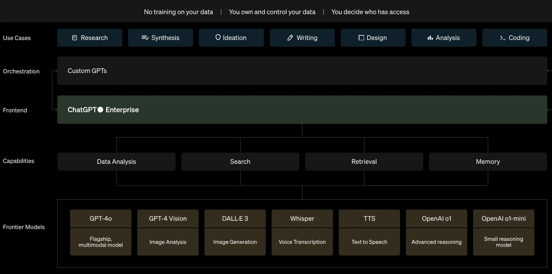Click the OpenAI o1-mini model header
552x274 pixels.
click(x=504, y=218)
